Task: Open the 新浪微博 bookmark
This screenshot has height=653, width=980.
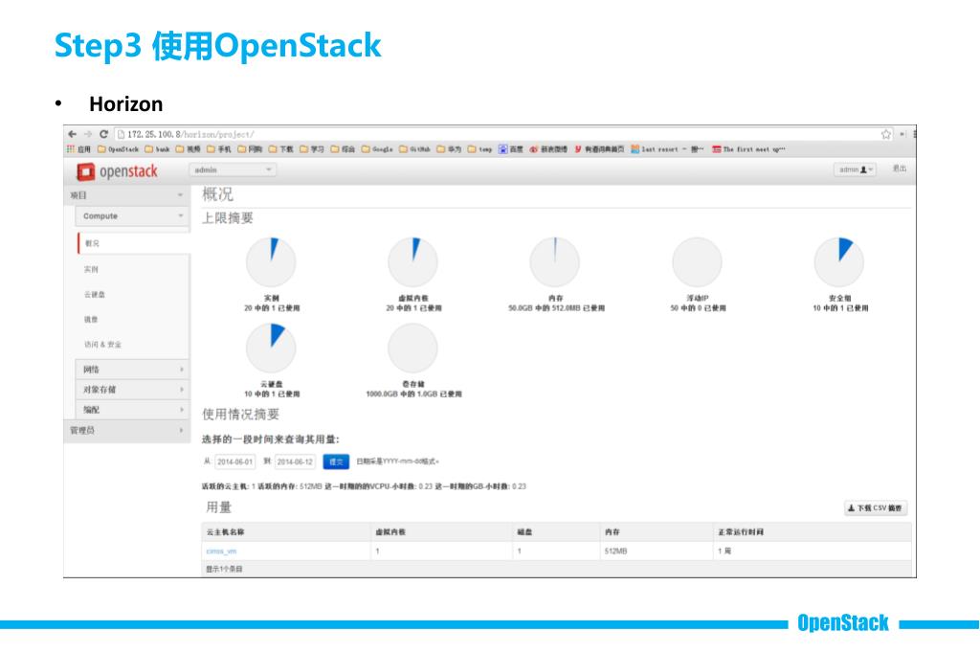Action: coord(548,148)
